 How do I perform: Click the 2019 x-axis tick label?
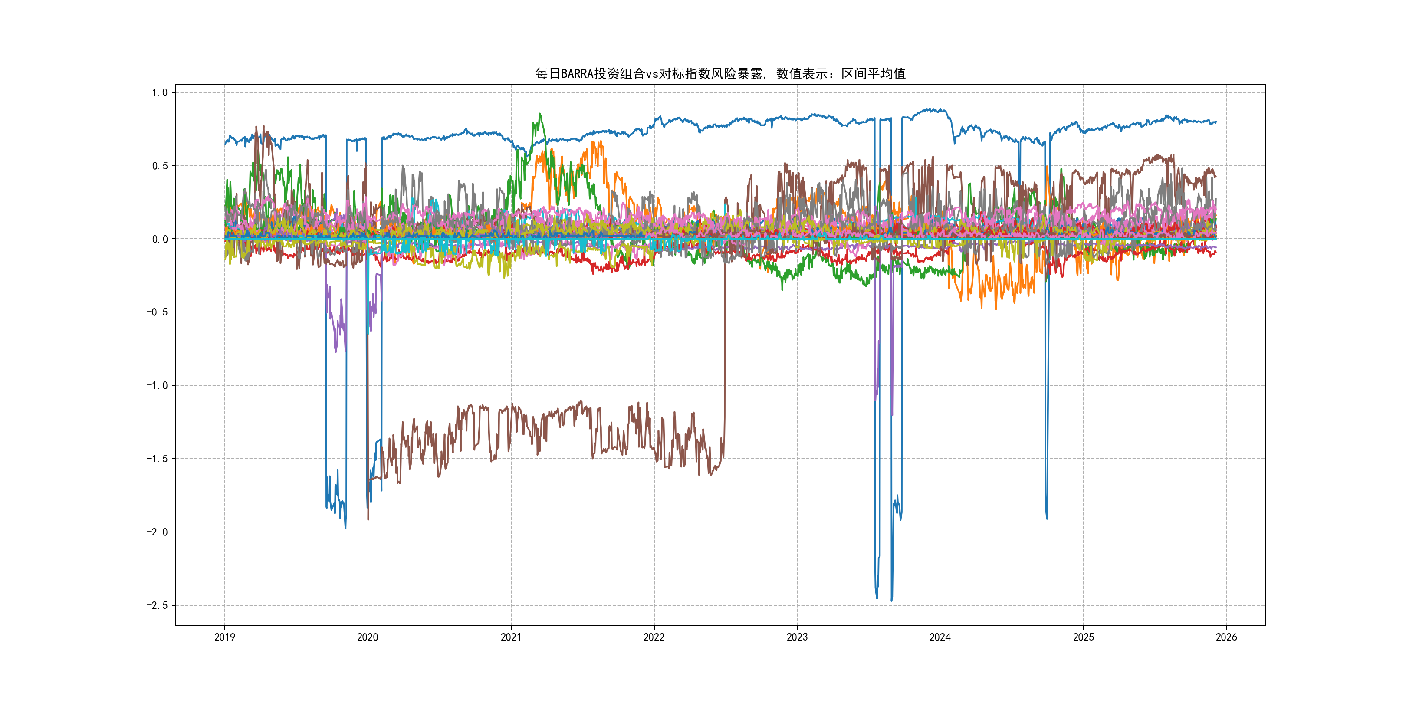pyautogui.click(x=224, y=637)
